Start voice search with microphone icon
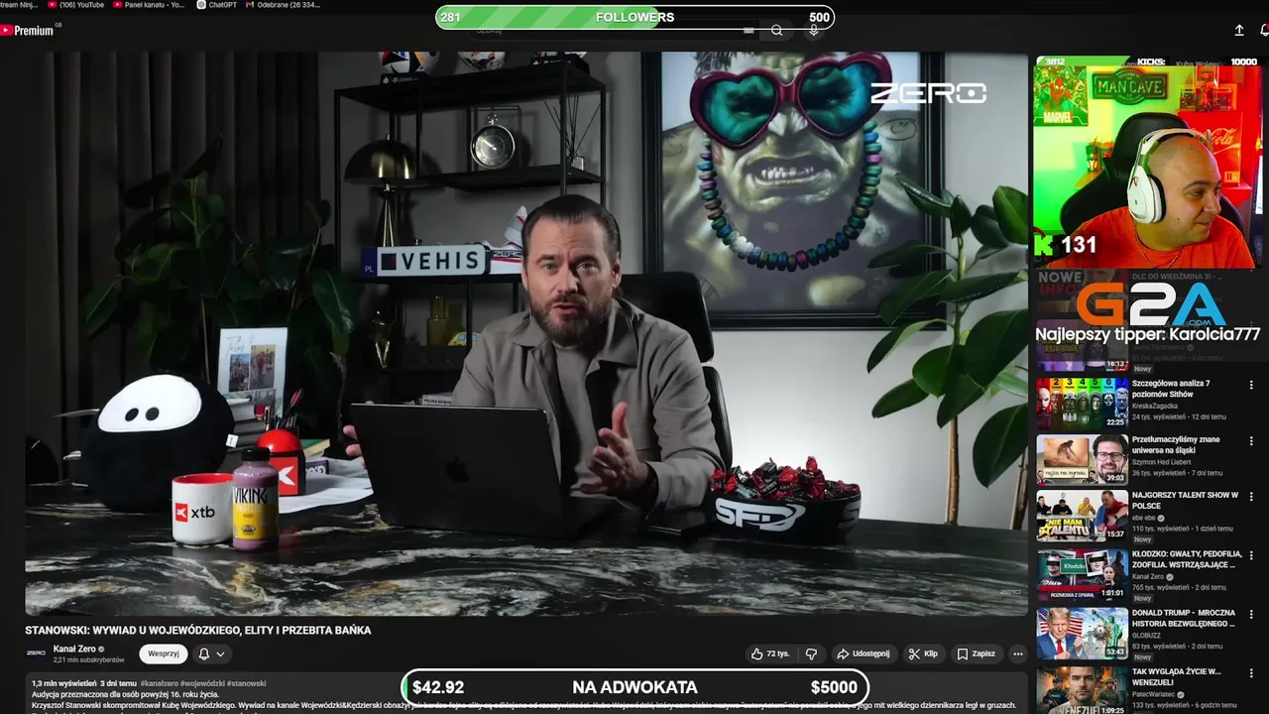Viewport: 1269px width, 714px height. [x=814, y=31]
